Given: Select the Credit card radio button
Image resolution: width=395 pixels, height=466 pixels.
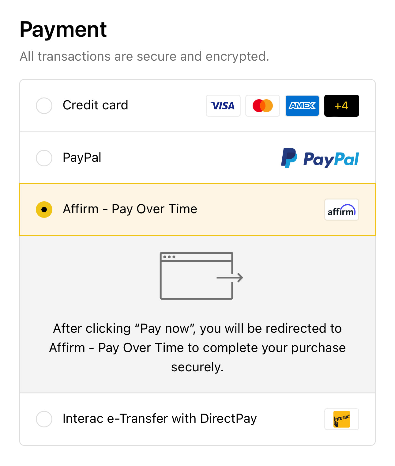Looking at the screenshot, I should [44, 106].
